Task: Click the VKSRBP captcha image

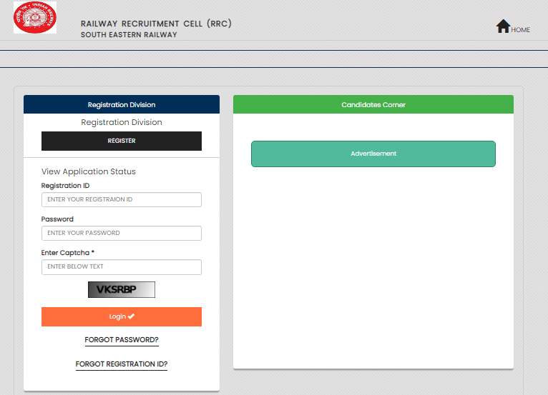Action: pyautogui.click(x=122, y=290)
